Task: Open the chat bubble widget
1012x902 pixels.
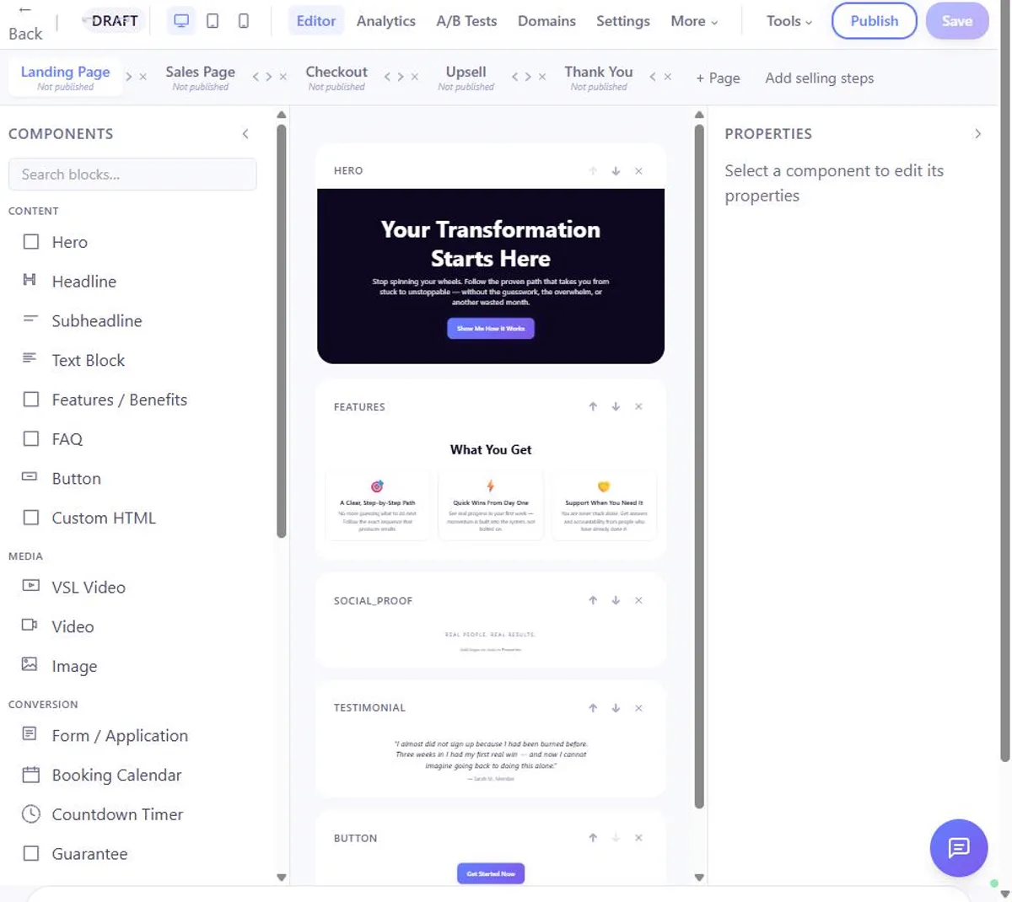Action: pos(959,848)
